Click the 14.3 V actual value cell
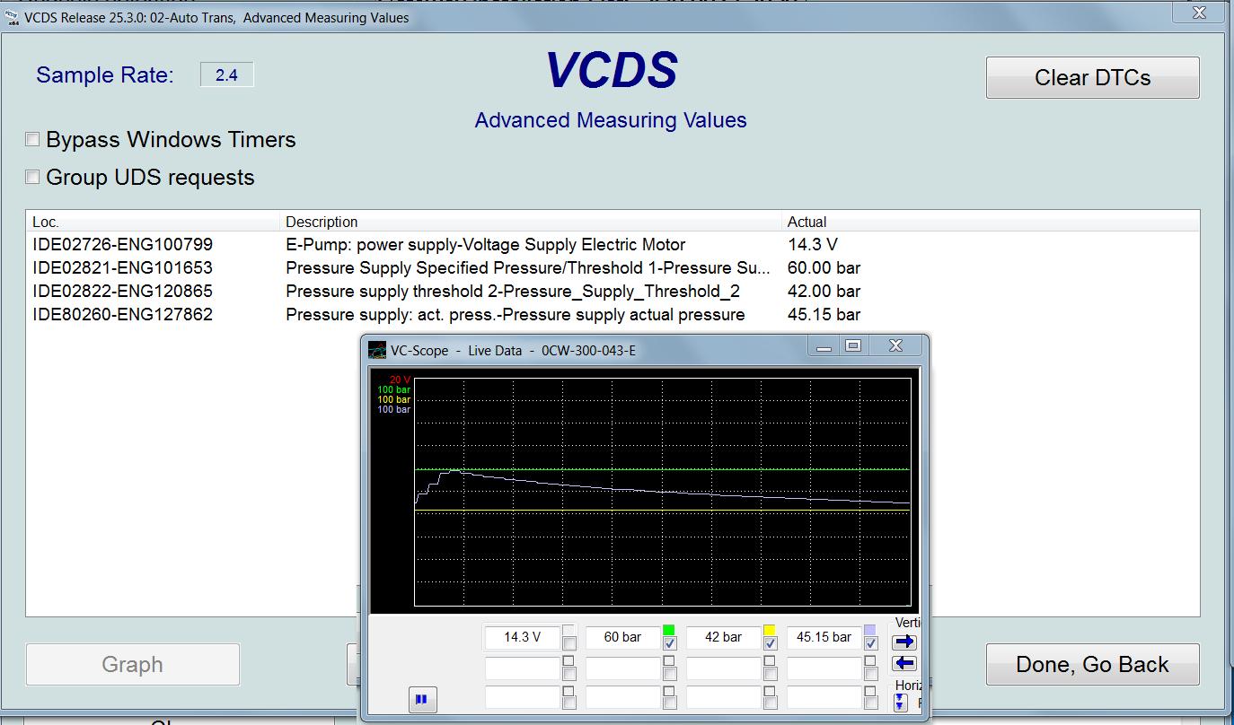The height and width of the screenshot is (725, 1234). click(811, 244)
